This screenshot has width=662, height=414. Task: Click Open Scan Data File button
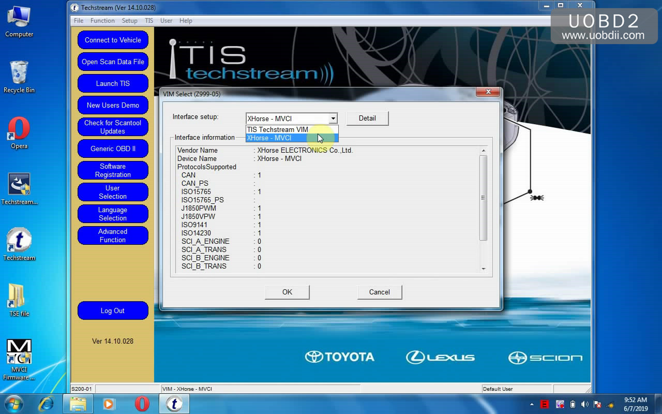113,62
